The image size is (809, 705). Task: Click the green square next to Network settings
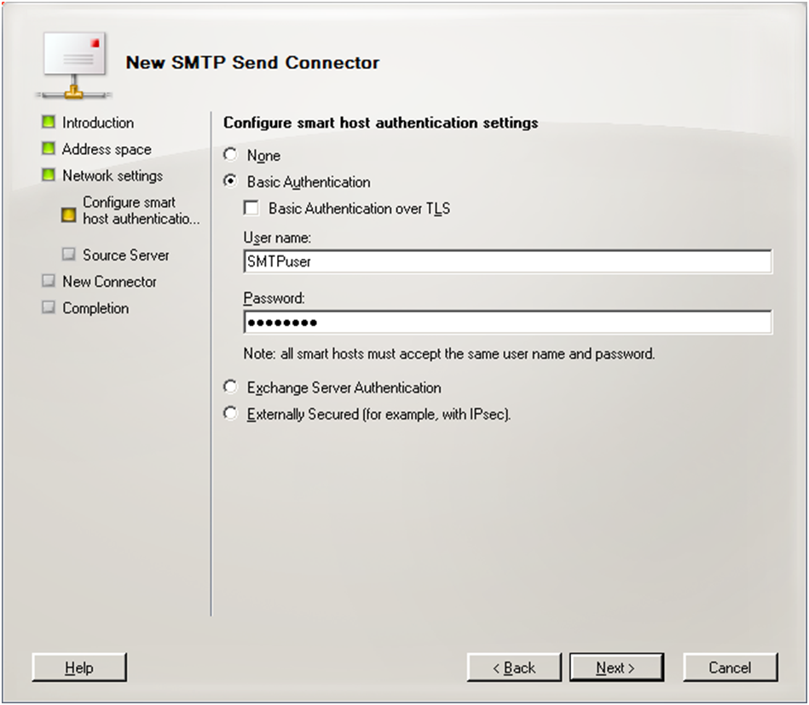[x=49, y=175]
